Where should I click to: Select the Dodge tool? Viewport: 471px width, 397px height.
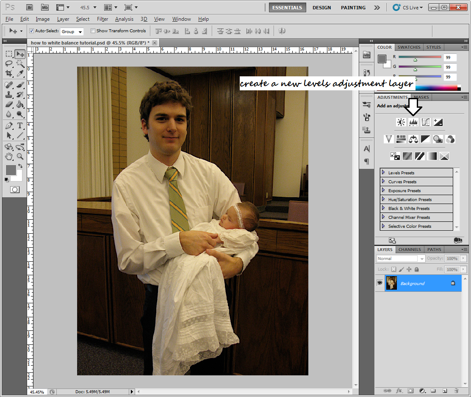click(20, 114)
